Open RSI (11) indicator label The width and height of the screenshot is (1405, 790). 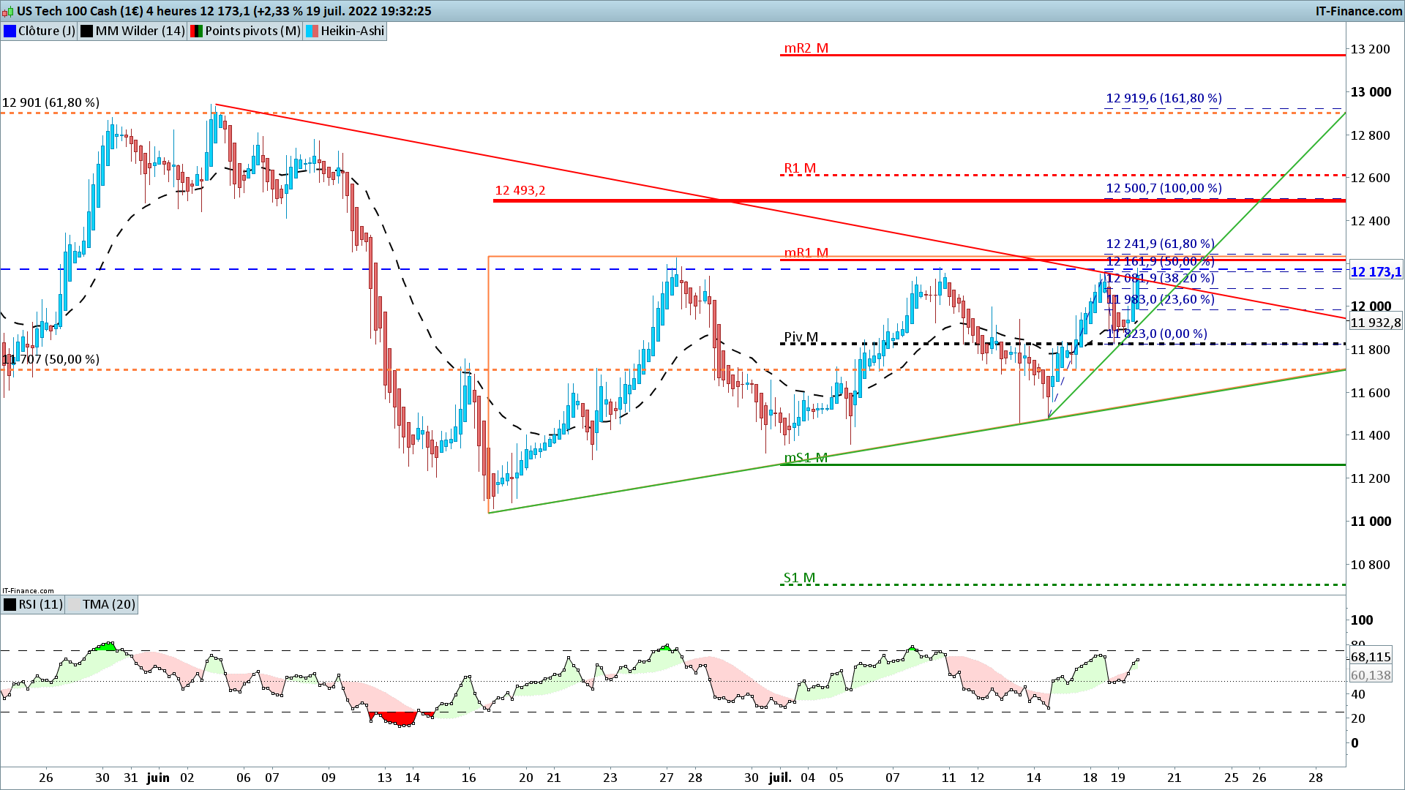click(40, 604)
